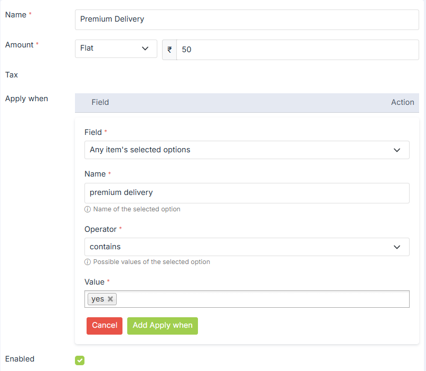Open the Flat amount type dropdown
This screenshot has height=371, width=426.
point(116,48)
